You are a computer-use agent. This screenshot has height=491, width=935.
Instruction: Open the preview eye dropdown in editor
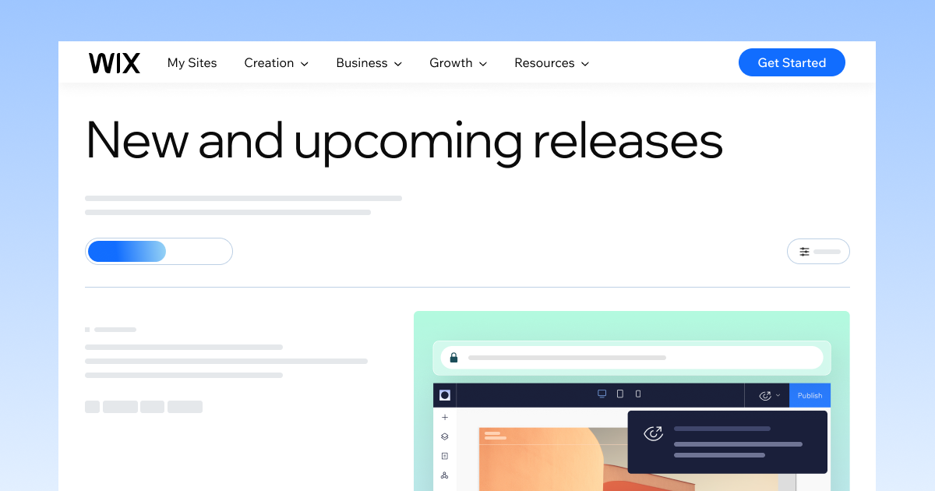[x=769, y=395]
